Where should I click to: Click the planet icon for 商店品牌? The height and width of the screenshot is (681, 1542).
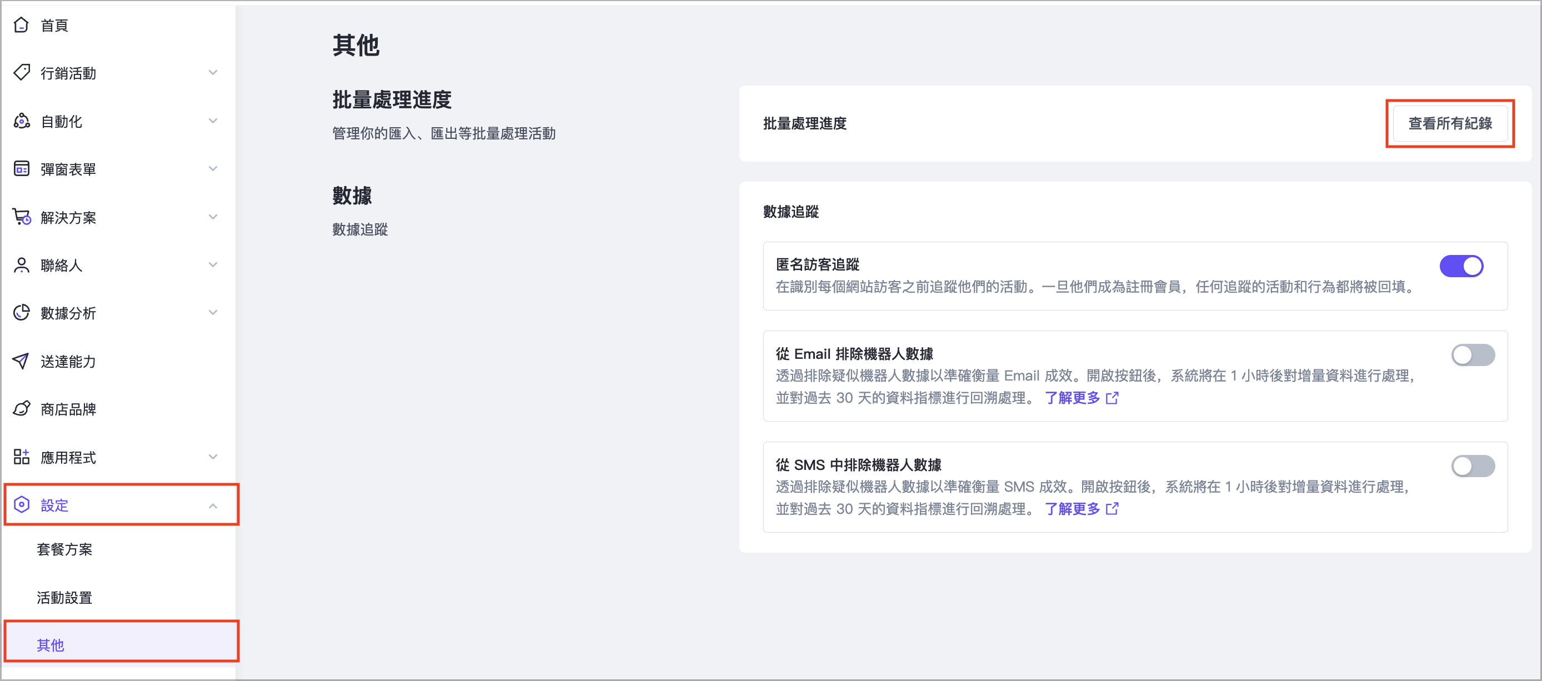tap(22, 409)
